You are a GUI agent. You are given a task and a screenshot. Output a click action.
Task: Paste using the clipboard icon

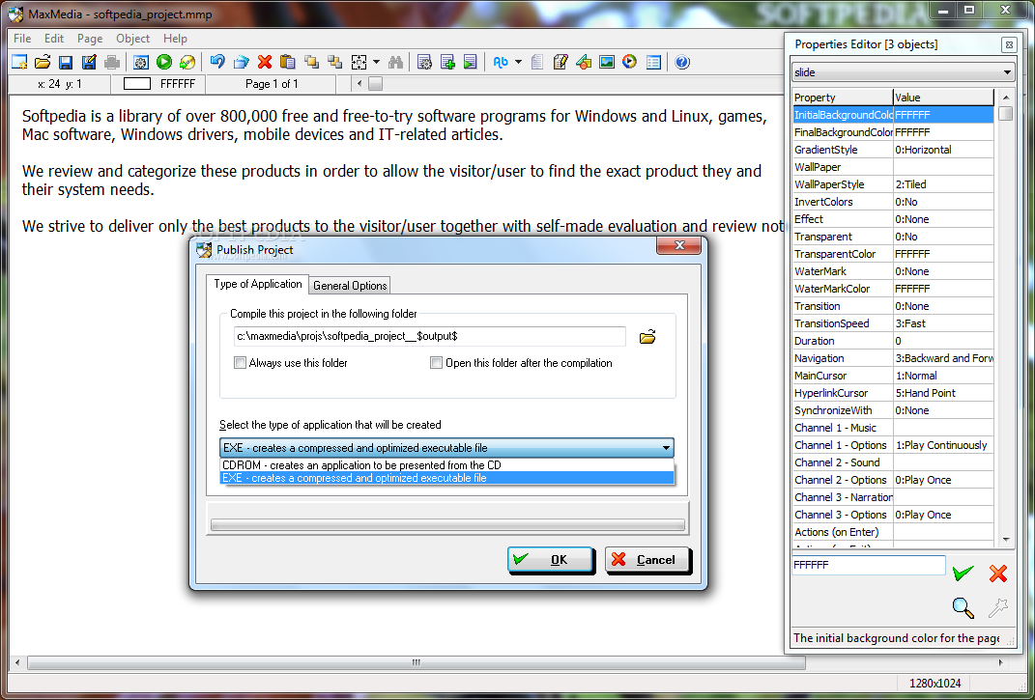(x=288, y=62)
